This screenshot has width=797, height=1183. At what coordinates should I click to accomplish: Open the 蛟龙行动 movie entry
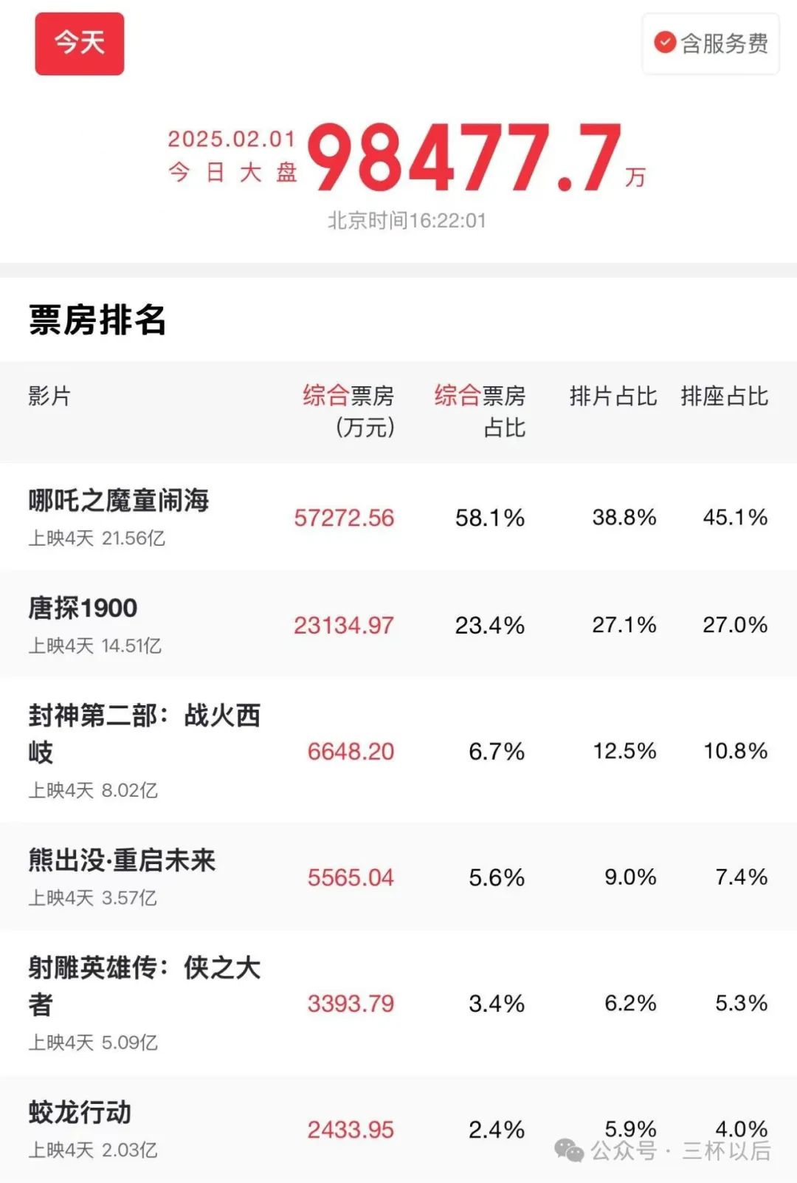[398, 1129]
